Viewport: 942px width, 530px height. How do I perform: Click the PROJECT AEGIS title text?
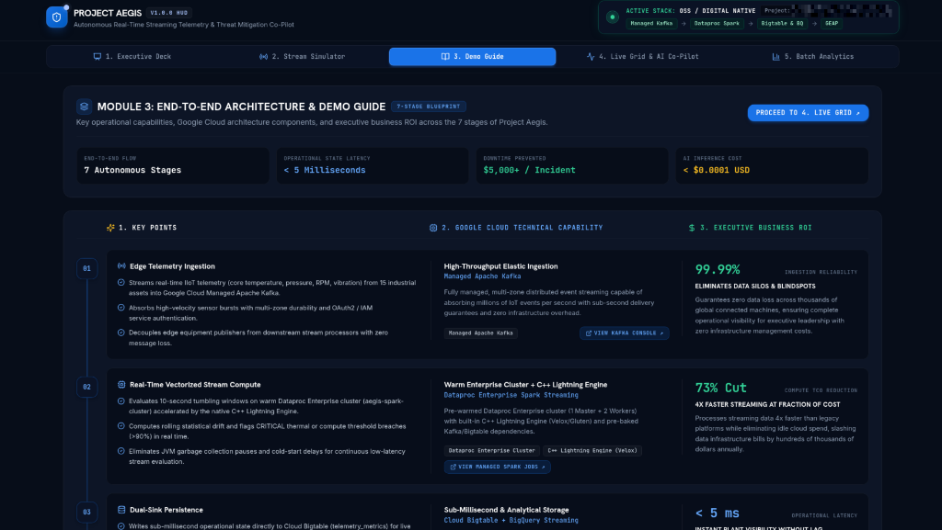(x=108, y=13)
